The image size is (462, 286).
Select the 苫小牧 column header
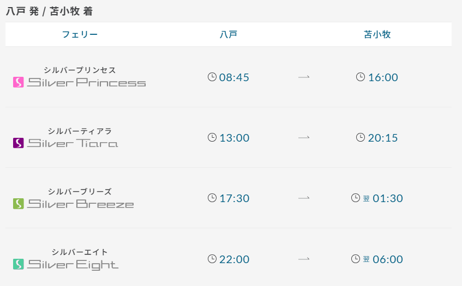[377, 34]
